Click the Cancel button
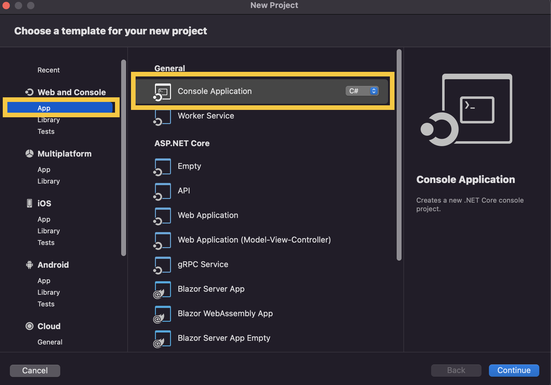Image resolution: width=551 pixels, height=385 pixels. pyautogui.click(x=35, y=371)
